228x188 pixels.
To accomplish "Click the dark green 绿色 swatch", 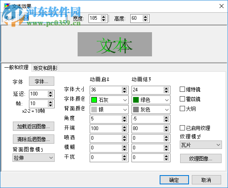I will (x=136, y=100).
